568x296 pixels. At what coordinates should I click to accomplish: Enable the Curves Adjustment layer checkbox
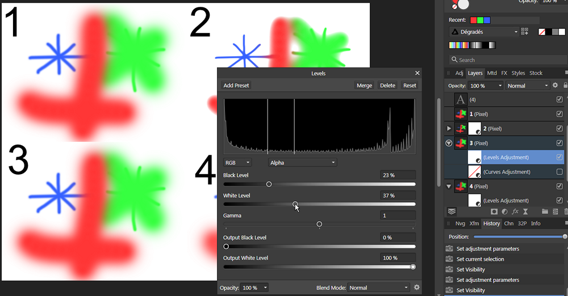[x=559, y=172]
